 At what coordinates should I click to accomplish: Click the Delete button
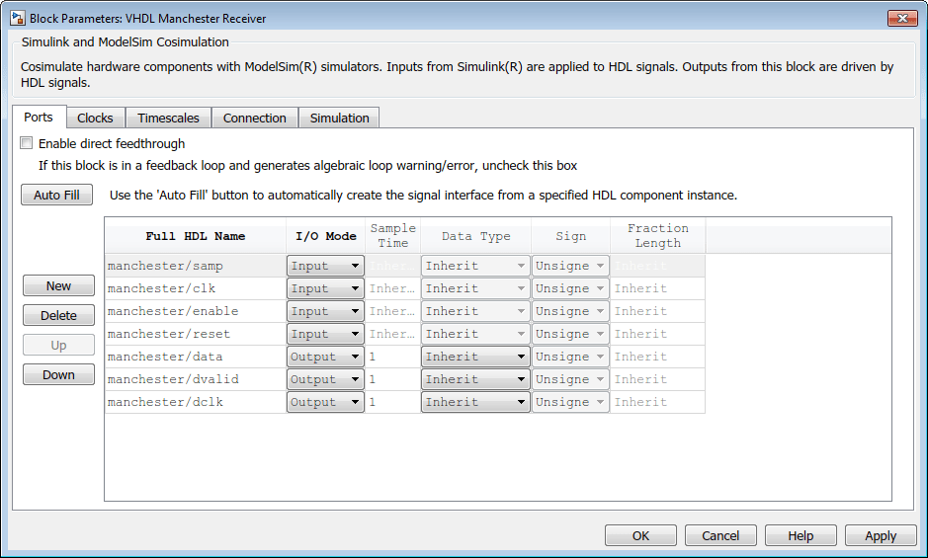[58, 315]
